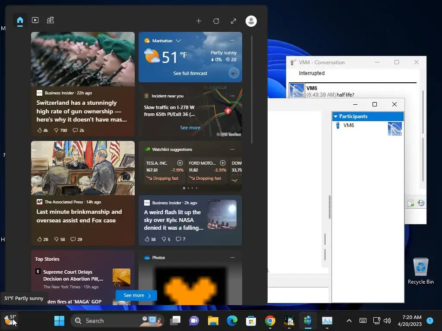Viewport: 442px width, 331px height.
Task: Open Supreme Court Delays Abortion Pill story
Action: (73, 275)
